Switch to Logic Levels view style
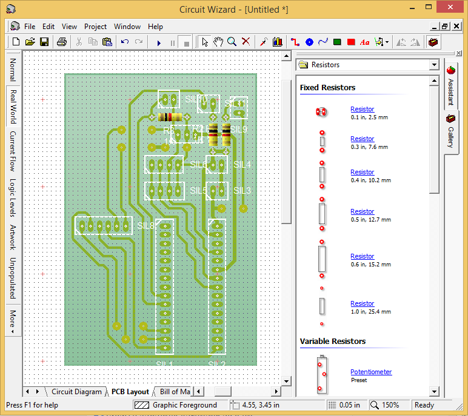468x416 pixels. point(13,198)
